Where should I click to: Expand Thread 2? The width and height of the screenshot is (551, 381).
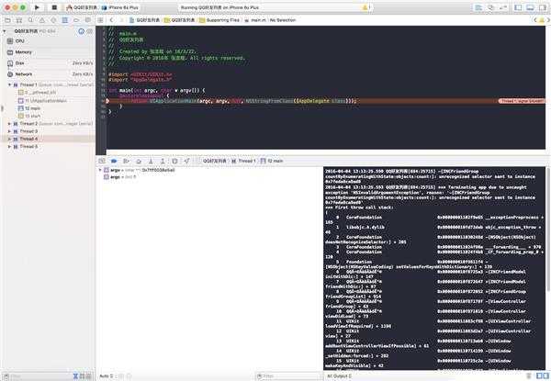coord(9,124)
